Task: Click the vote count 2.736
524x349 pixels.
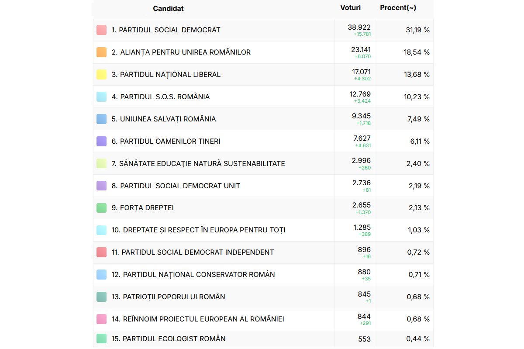Action: pyautogui.click(x=362, y=183)
